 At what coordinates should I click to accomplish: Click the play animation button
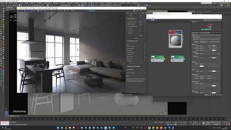[x=195, y=122]
